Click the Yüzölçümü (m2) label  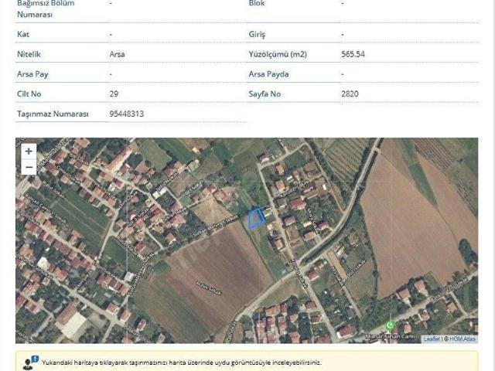pyautogui.click(x=278, y=54)
